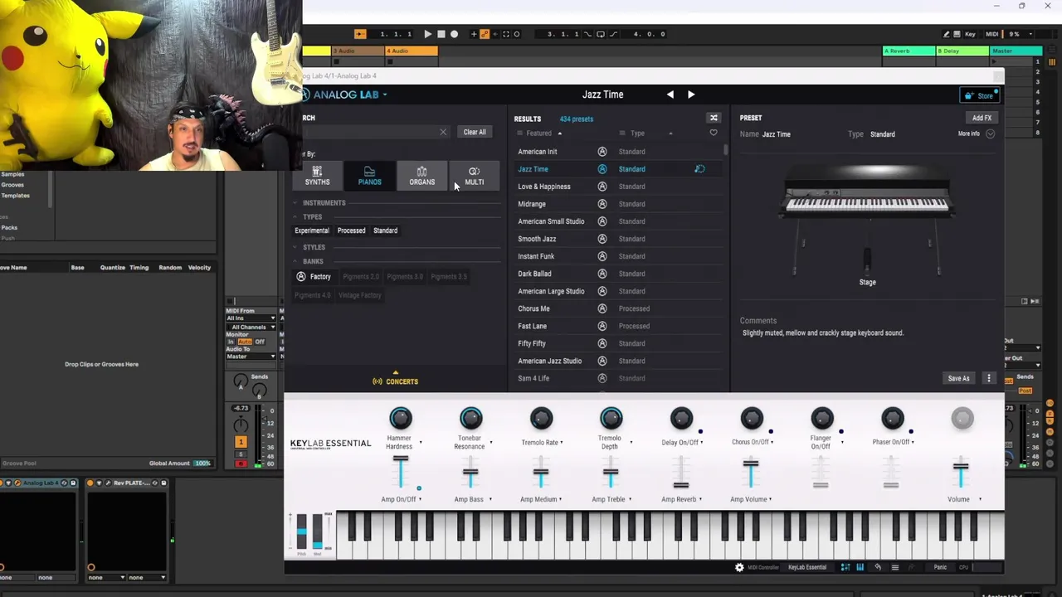
Task: Open Amp Bass assignment dropdown
Action: coord(490,499)
